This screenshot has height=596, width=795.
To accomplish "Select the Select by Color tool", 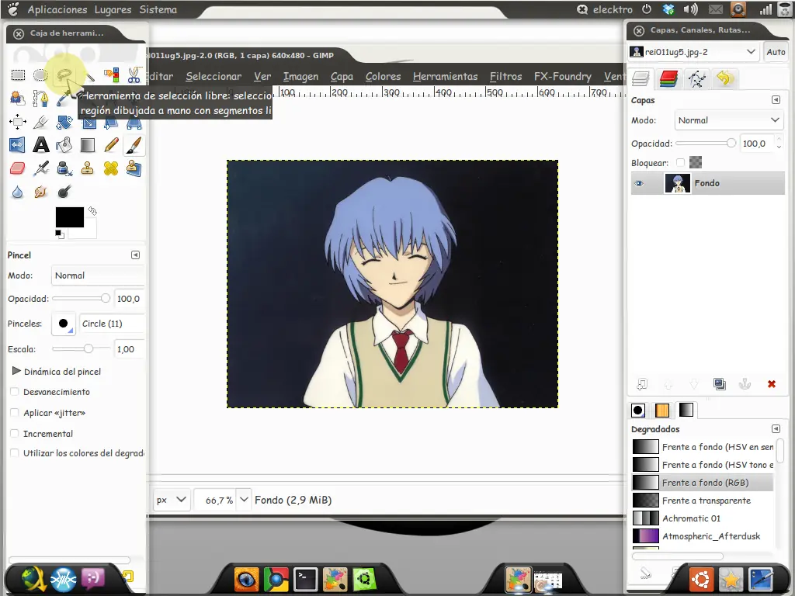I will pyautogui.click(x=111, y=75).
